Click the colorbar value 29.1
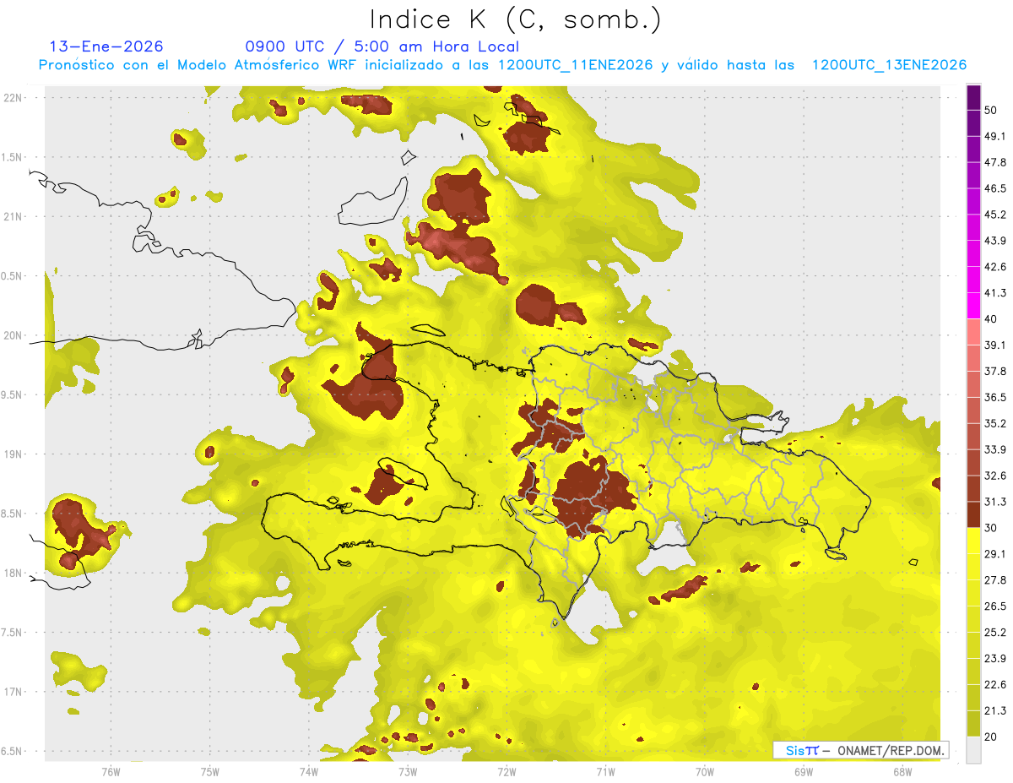 995,554
